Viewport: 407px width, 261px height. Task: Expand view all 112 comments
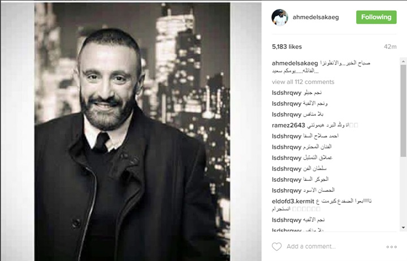[303, 82]
